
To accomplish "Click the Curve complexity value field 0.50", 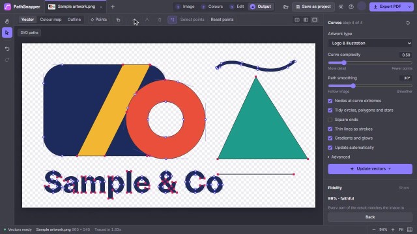I will [406, 55].
